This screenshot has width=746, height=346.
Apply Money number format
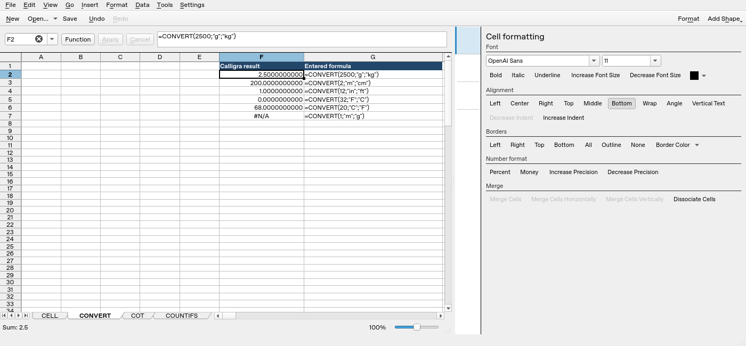529,172
